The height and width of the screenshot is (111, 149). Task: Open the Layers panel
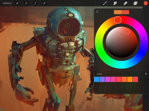pyautogui.click(x=135, y=3)
